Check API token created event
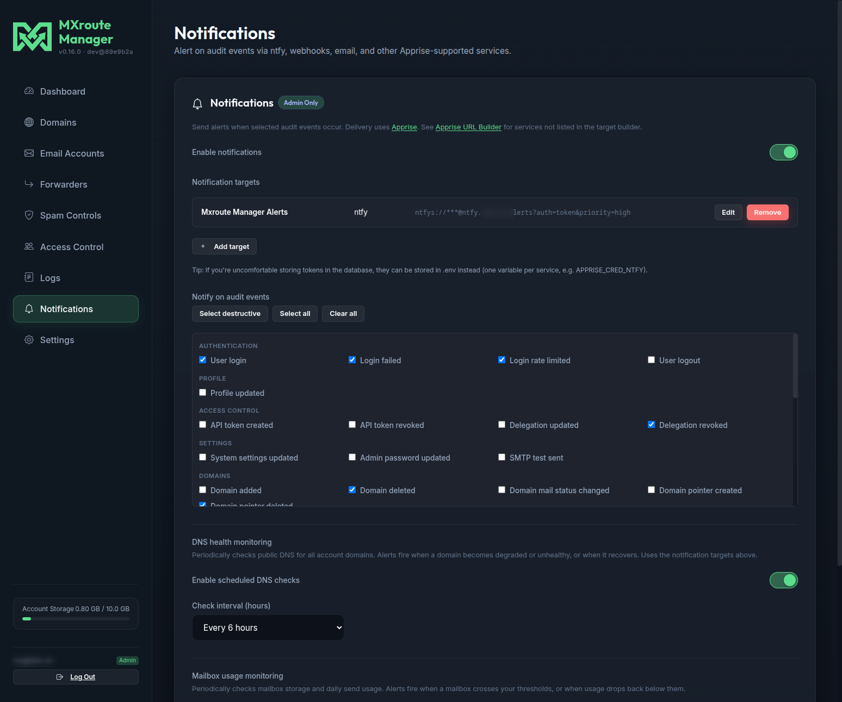 [x=202, y=425]
